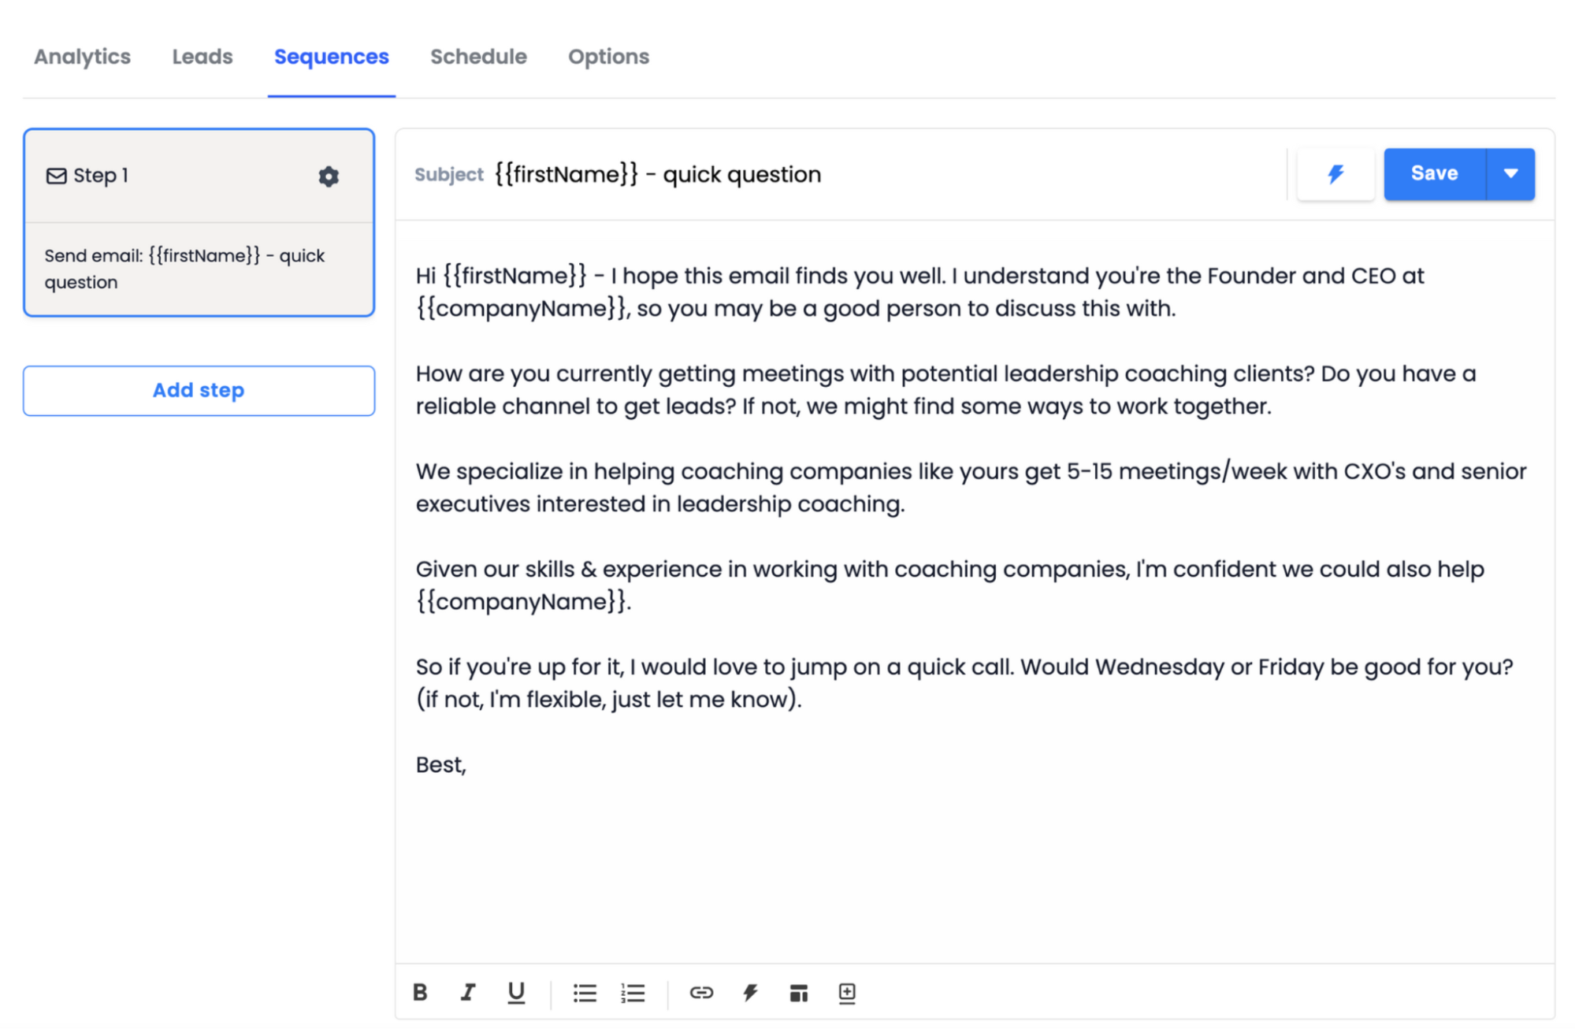The height and width of the screenshot is (1029, 1575).
Task: Click the blue lightning button next to Save
Action: pos(1335,173)
